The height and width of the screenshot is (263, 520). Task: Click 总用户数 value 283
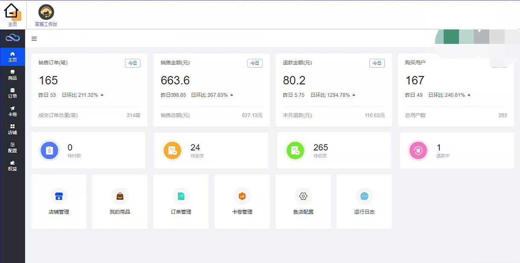coord(503,116)
